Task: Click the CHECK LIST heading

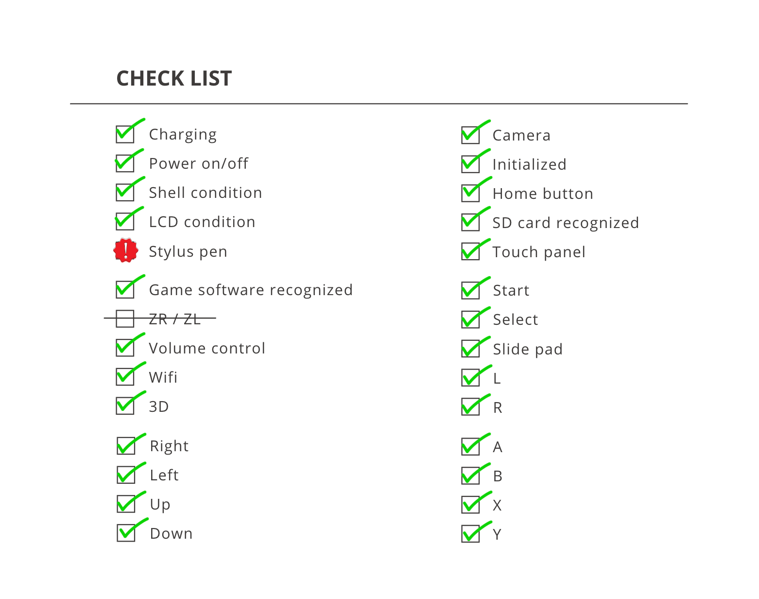Action: [x=174, y=78]
